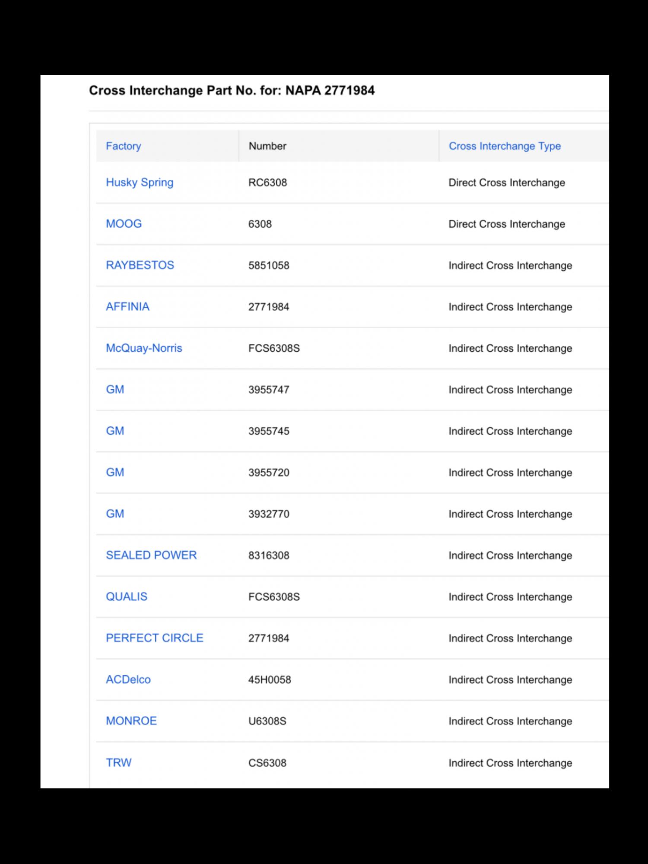Open the McQuay-Norris link
Viewport: 648px width, 864px height.
click(x=144, y=348)
